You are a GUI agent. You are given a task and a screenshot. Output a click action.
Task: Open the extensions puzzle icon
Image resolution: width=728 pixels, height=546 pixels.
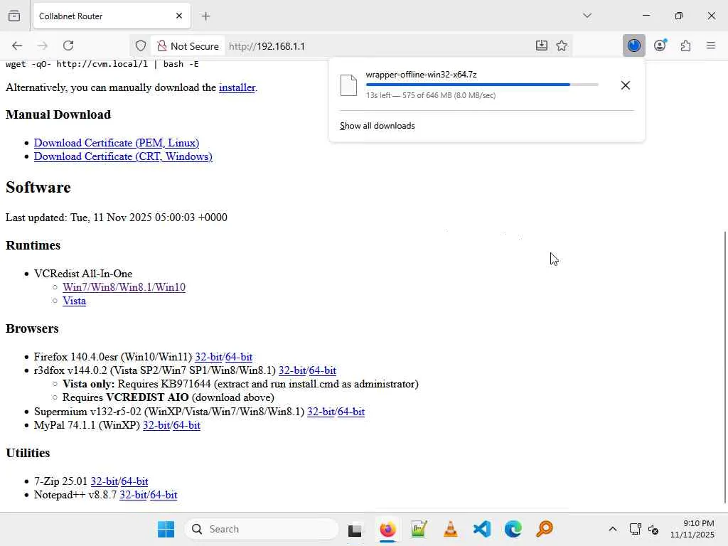point(686,45)
